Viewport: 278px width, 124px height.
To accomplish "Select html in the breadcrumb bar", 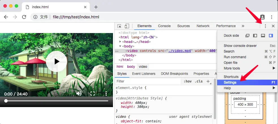I will click(120, 67).
